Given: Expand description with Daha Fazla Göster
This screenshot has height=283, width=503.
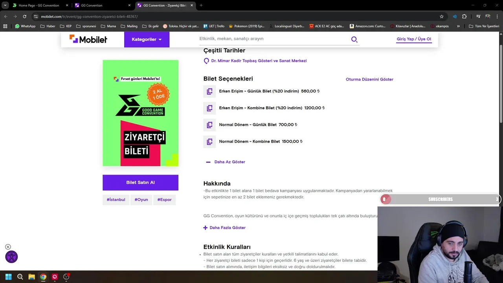Looking at the screenshot, I should pyautogui.click(x=224, y=228).
